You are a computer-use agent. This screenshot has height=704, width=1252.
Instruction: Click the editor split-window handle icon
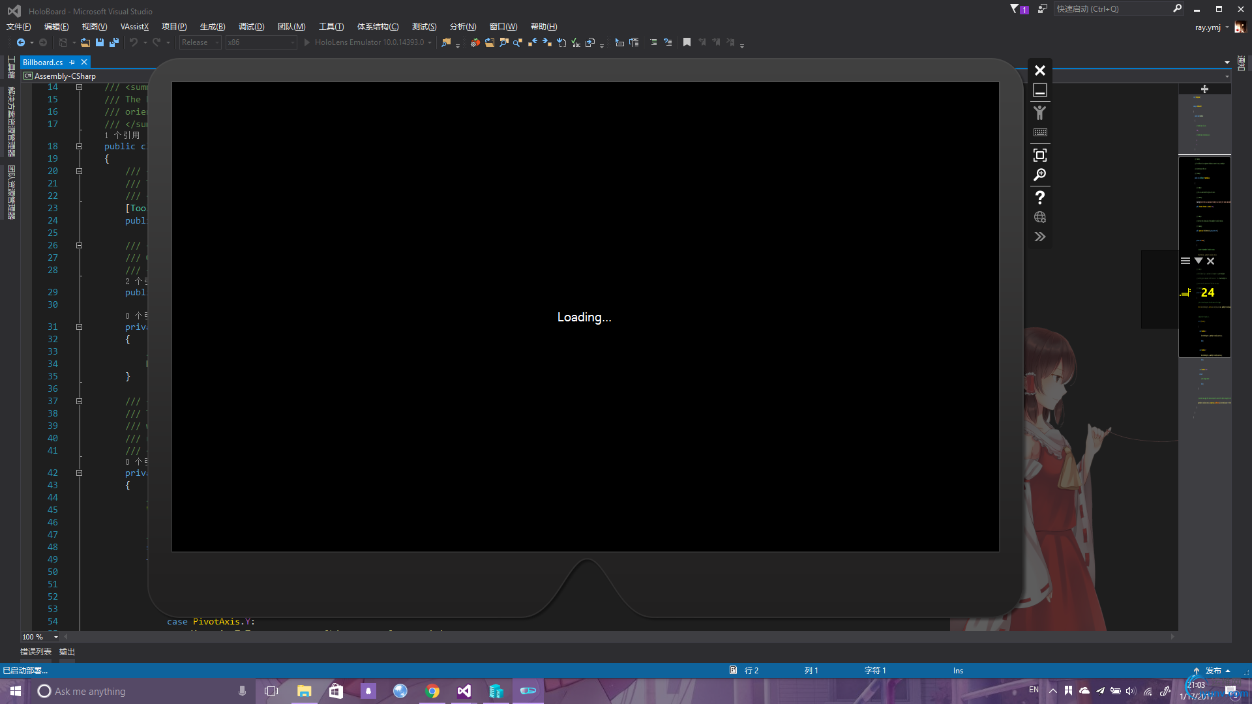[1204, 89]
